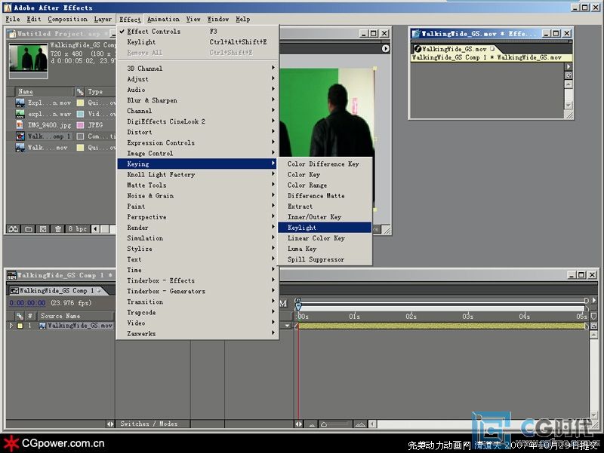Click the yellow label swatch on timeline layer 1
This screenshot has height=453, width=604.
pyautogui.click(x=20, y=326)
